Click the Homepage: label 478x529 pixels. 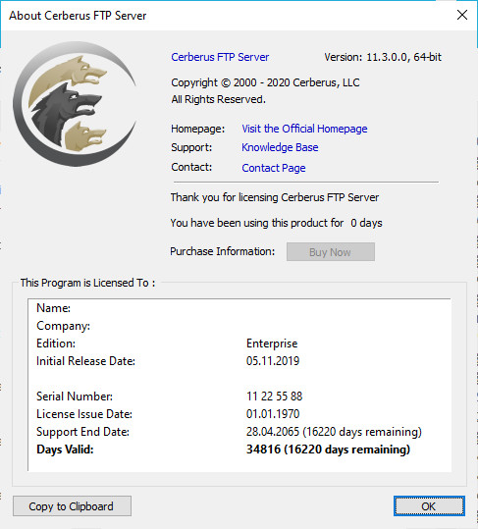[197, 129]
